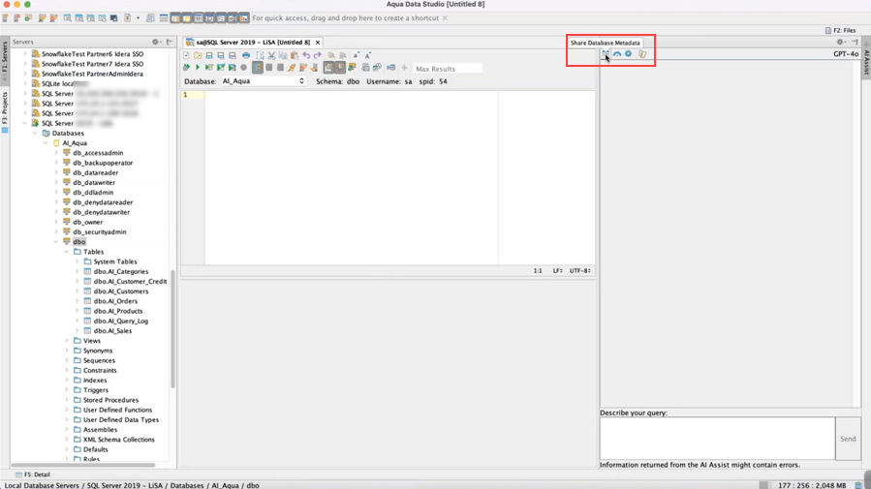This screenshot has height=489, width=871.
Task: Open the F2: Files side tab
Action: [x=840, y=31]
